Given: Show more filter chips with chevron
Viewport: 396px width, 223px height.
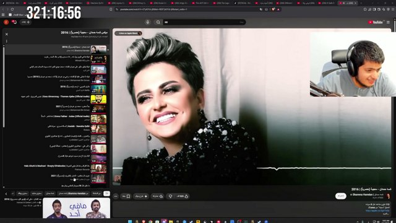Looking at the screenshot, I should click(6, 194).
